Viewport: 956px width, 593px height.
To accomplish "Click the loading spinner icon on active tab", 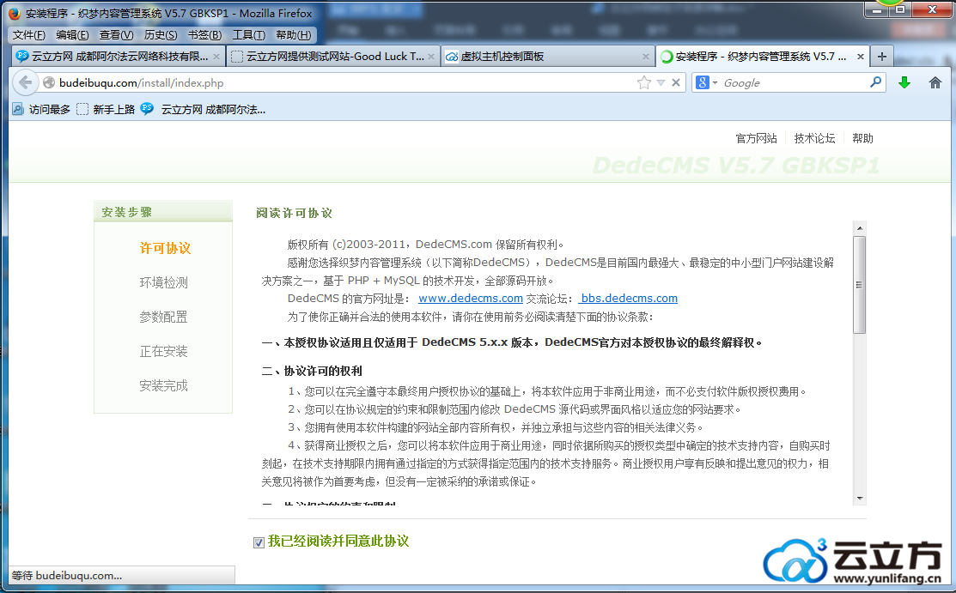I will point(667,57).
